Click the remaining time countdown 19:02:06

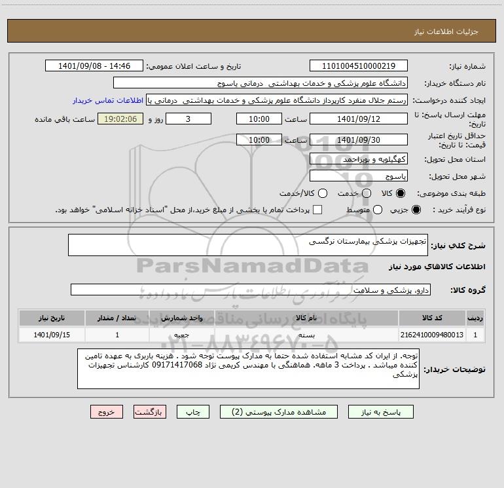(120, 119)
